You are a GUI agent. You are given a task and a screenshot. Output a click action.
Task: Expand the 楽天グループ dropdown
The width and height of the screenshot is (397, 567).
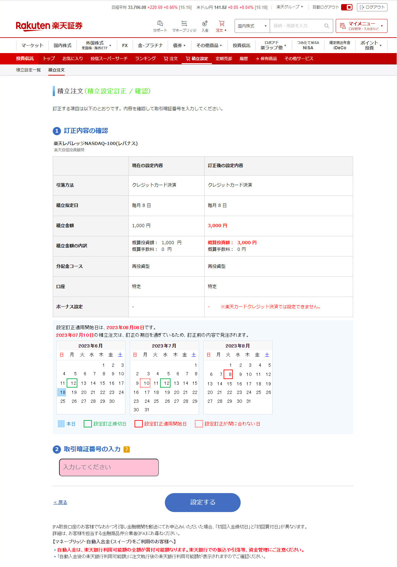click(289, 7)
